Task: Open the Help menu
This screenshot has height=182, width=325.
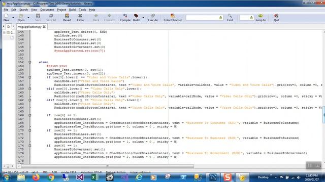Action: tap(92, 10)
